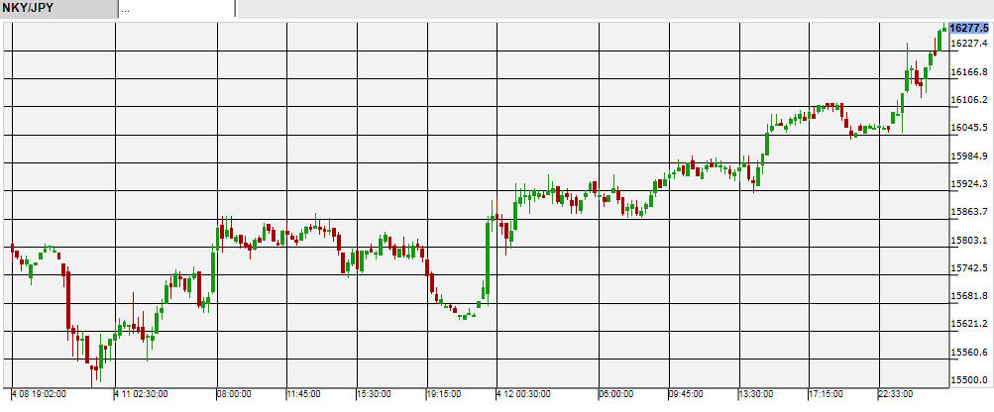Select the '4 12 00:30:00' time marker
Viewport: 994px width, 412px height.
tap(524, 394)
